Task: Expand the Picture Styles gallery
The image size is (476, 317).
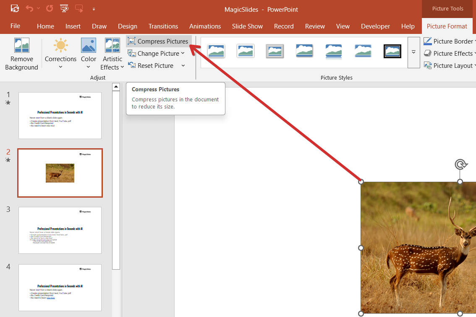Action: tap(413, 52)
